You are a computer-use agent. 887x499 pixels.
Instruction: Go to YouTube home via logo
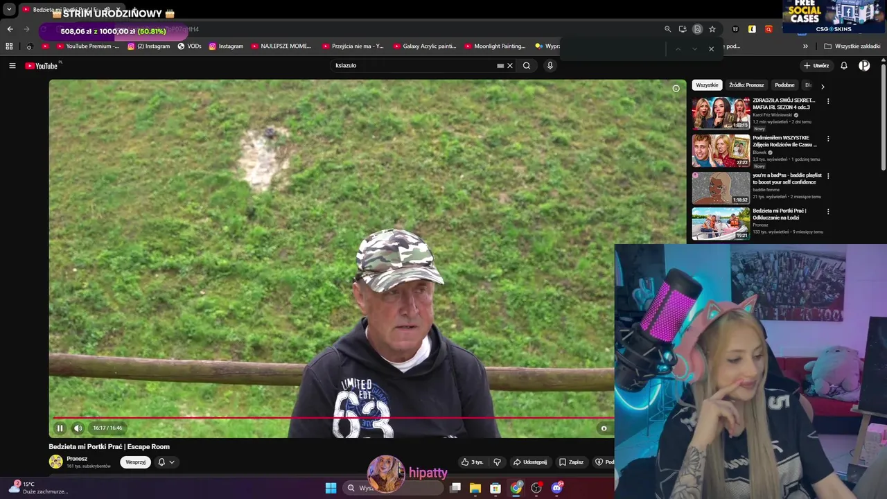[x=43, y=66]
